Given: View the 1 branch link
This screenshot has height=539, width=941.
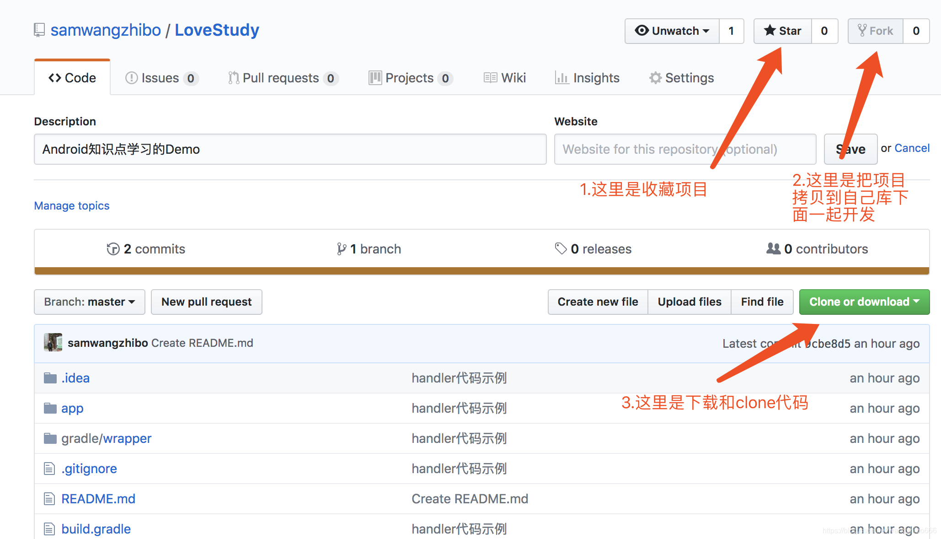Looking at the screenshot, I should coord(369,249).
